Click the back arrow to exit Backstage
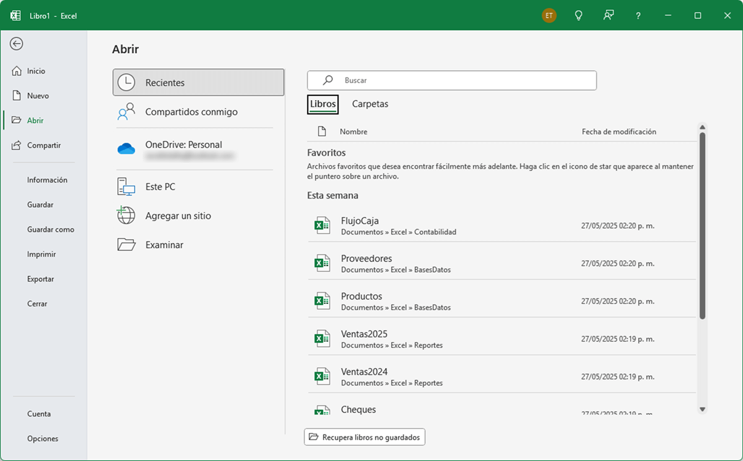 pyautogui.click(x=17, y=43)
